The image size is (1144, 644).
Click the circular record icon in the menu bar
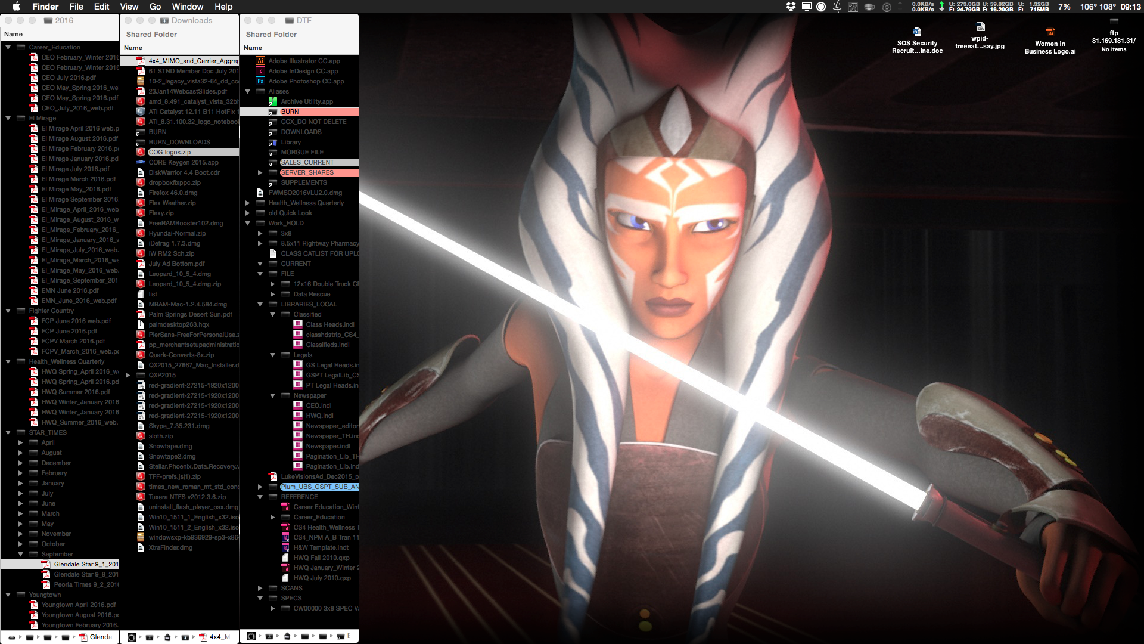pyautogui.click(x=821, y=7)
